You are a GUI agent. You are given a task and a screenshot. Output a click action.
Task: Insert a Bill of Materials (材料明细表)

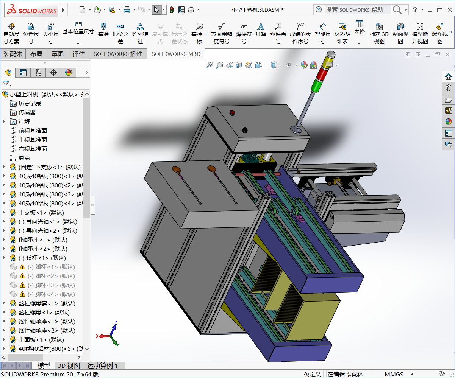(342, 33)
